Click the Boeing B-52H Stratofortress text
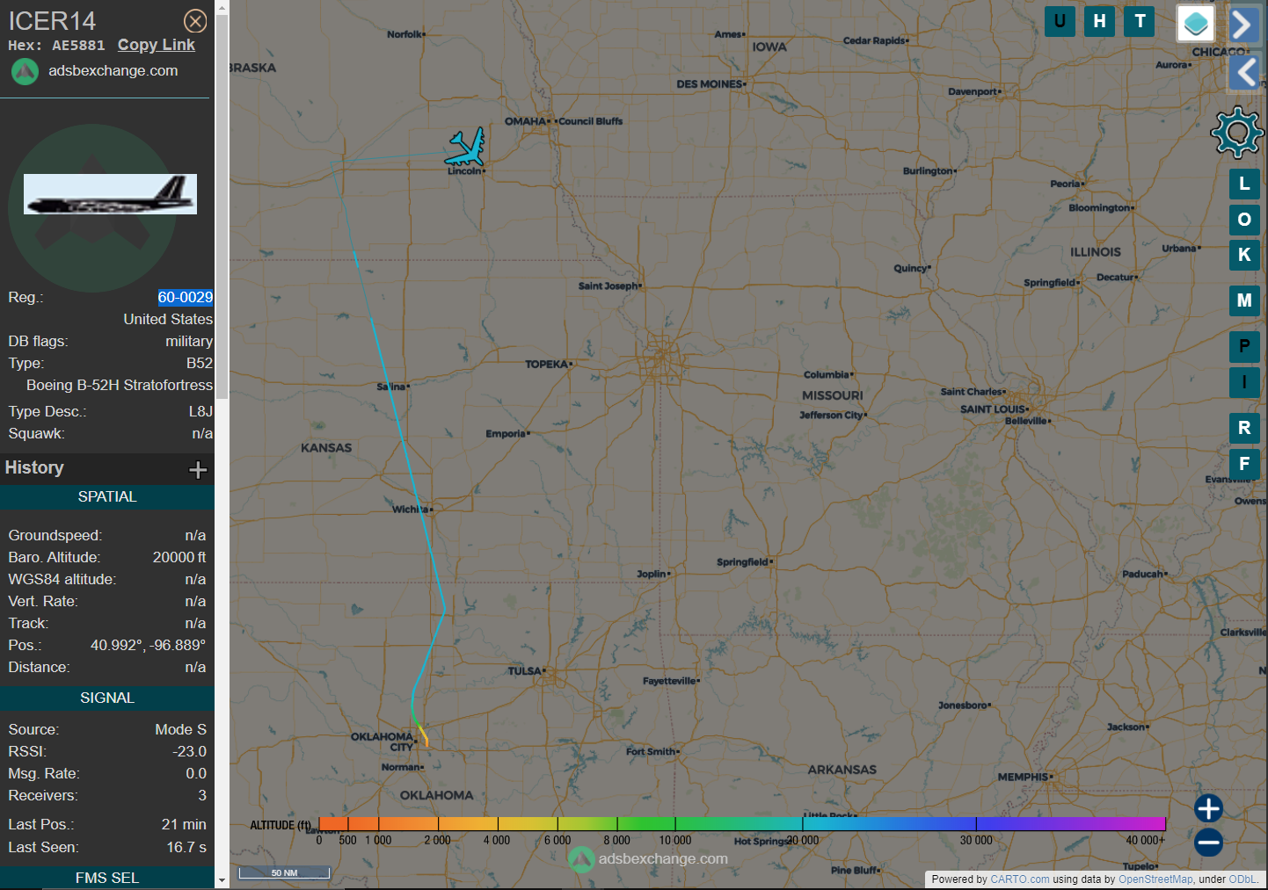This screenshot has width=1268, height=890. click(x=120, y=385)
